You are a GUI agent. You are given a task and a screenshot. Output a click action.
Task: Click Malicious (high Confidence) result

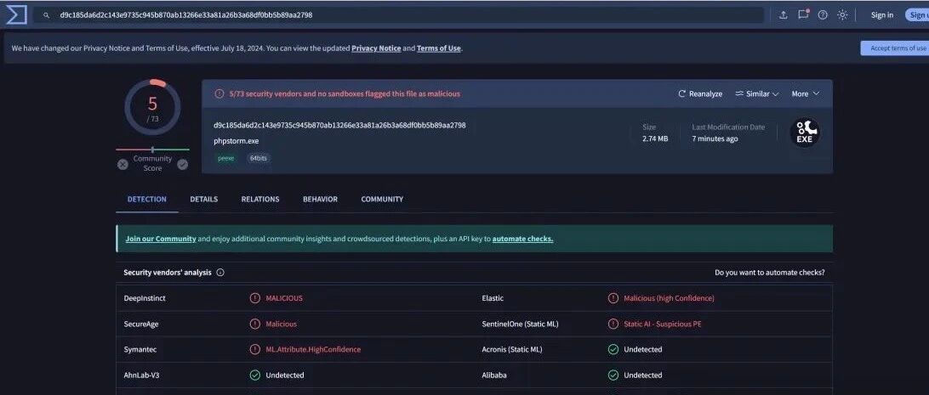[669, 298]
